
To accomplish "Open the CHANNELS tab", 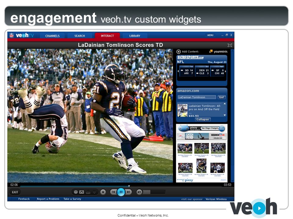I will tap(52, 36).
